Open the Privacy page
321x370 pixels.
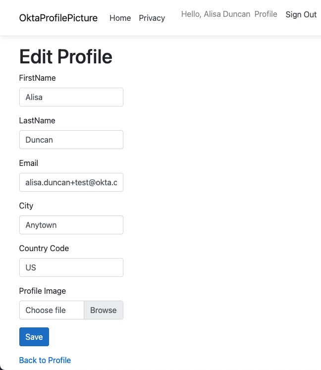152,18
